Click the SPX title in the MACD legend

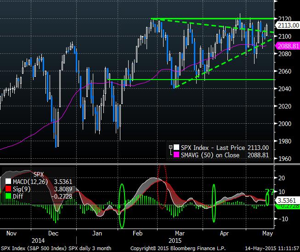point(39,174)
